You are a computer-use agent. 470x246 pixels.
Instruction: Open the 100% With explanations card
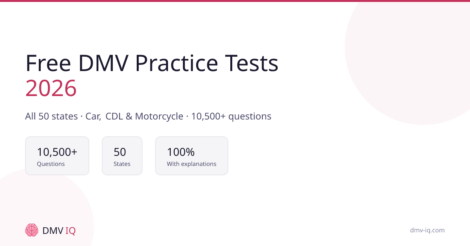(192, 156)
